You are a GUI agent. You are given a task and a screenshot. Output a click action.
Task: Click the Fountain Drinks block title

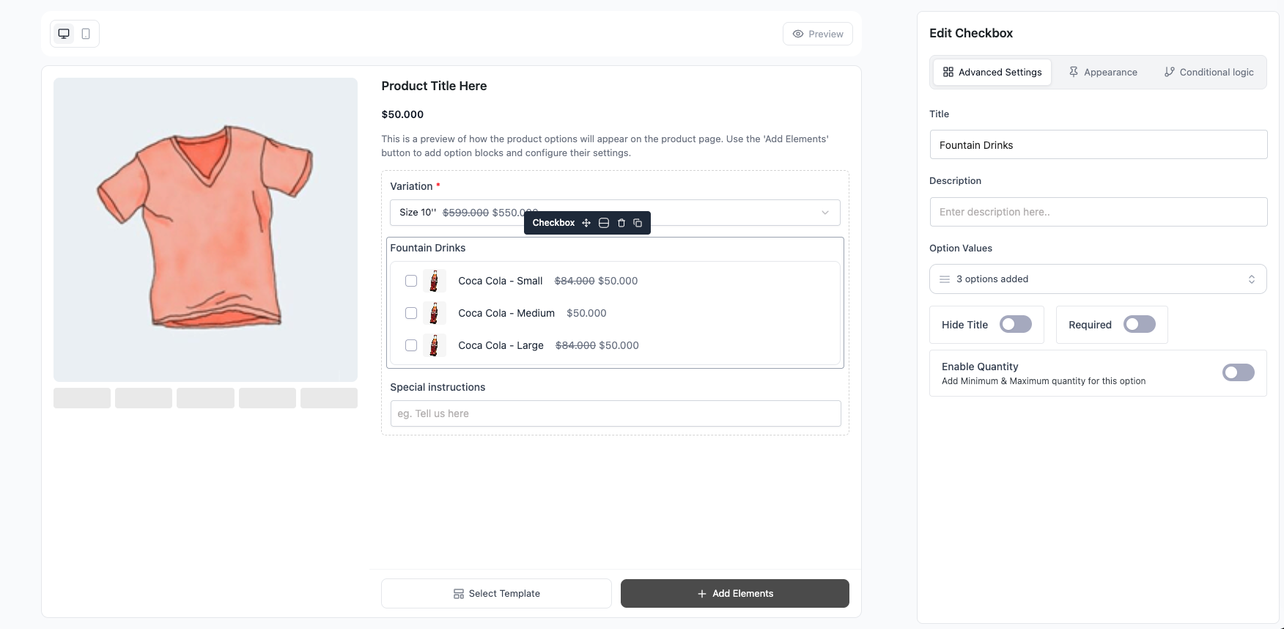click(428, 248)
